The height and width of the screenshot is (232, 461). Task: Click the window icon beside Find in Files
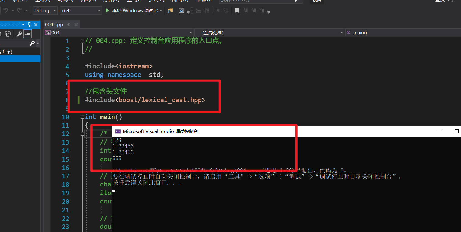pyautogui.click(x=181, y=11)
